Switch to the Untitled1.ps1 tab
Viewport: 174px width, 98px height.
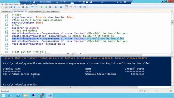[7, 11]
